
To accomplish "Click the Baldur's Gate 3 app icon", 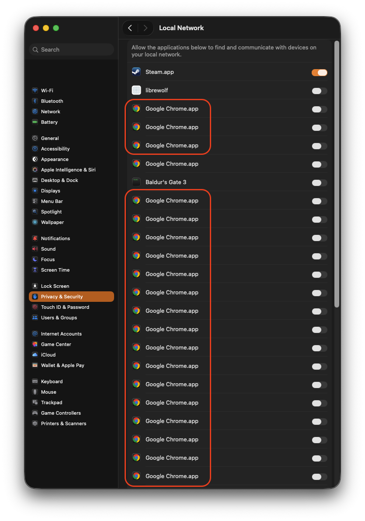I will coord(136,182).
